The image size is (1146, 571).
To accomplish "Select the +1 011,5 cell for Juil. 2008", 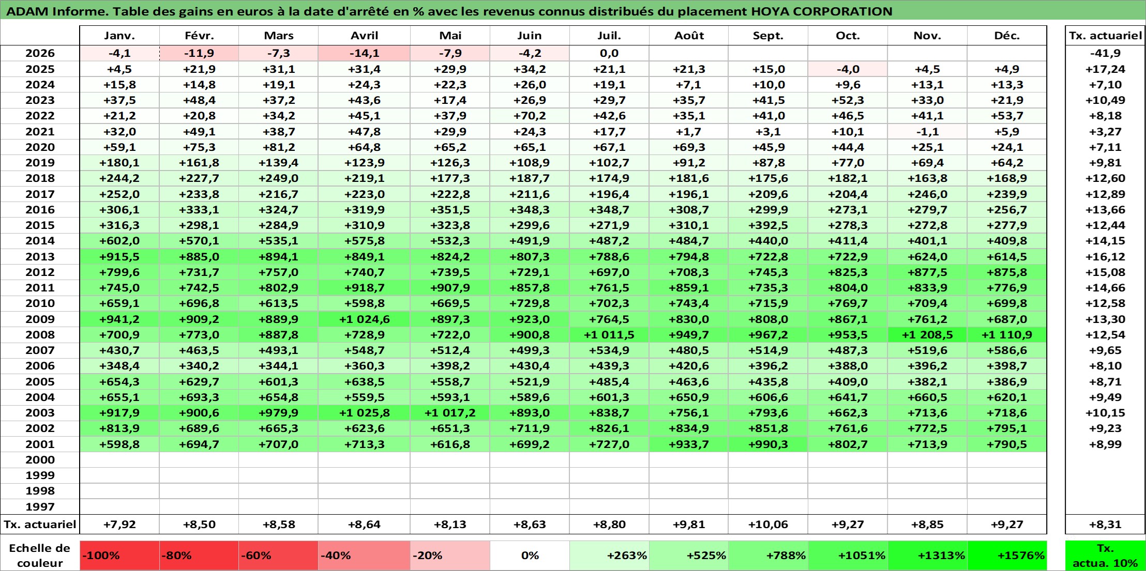I will tap(609, 335).
